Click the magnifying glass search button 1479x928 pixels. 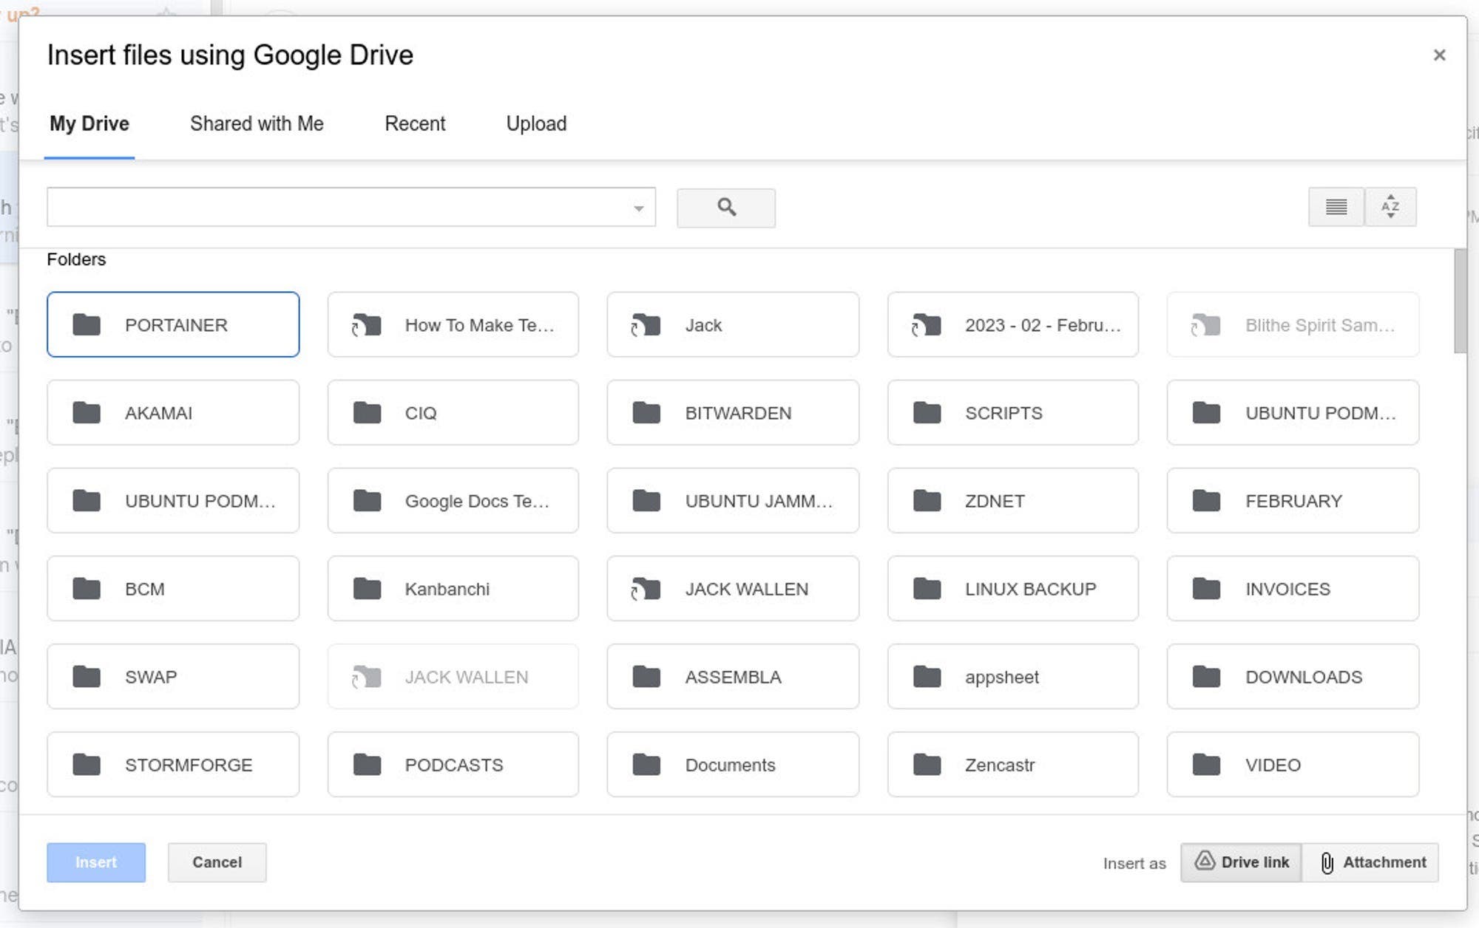(x=725, y=208)
